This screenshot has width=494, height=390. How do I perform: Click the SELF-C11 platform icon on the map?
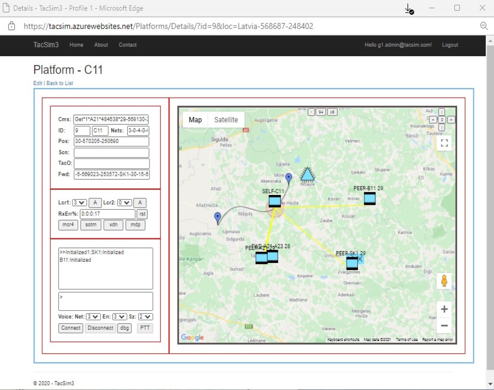tap(275, 200)
